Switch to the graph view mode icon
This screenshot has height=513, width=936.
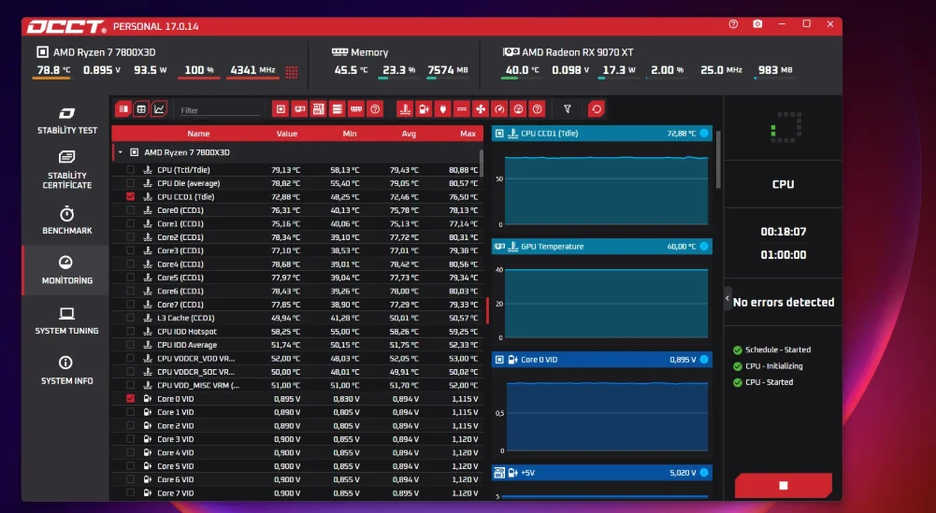(159, 109)
